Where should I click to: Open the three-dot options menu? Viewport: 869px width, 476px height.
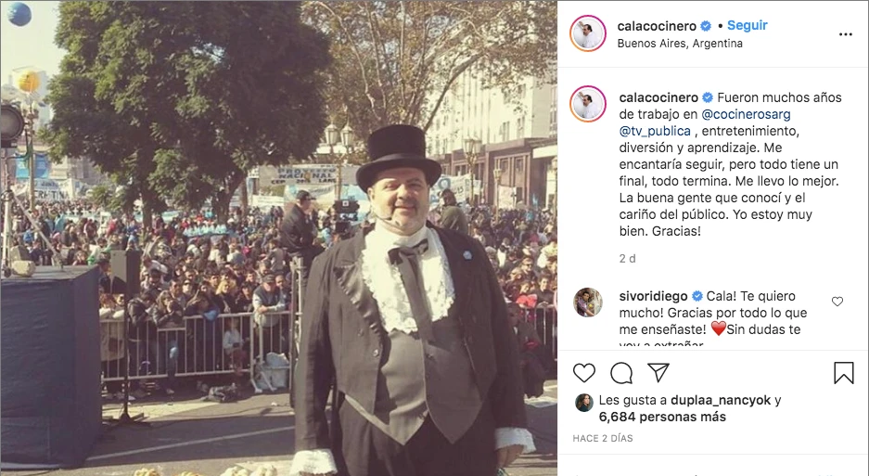click(x=845, y=34)
